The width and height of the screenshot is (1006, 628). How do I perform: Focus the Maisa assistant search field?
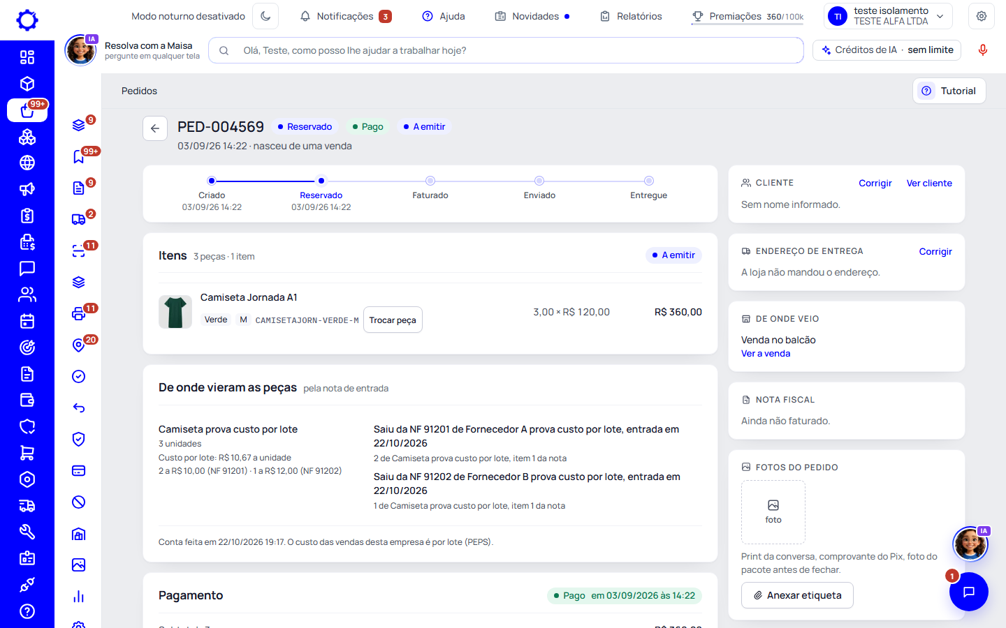506,50
